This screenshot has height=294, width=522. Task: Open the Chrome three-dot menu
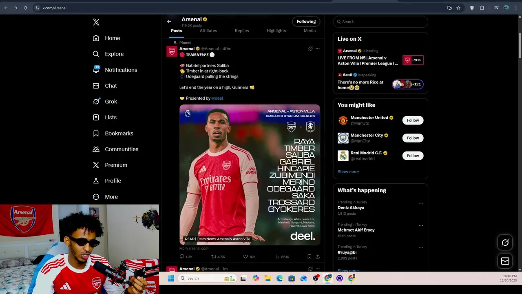click(x=516, y=8)
